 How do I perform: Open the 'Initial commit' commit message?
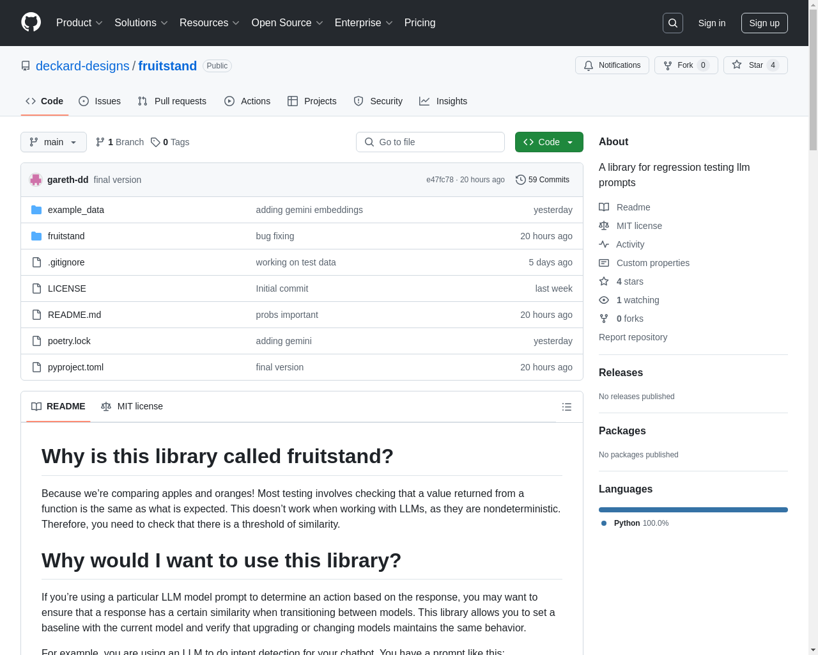click(x=282, y=288)
